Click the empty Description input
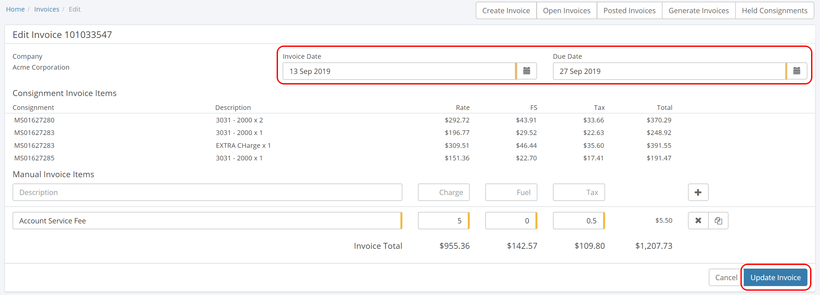 click(x=207, y=192)
